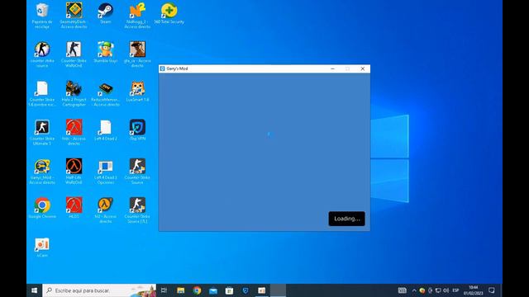529x297 pixels.
Task: Close the Garry's Mod window
Action: pos(363,68)
